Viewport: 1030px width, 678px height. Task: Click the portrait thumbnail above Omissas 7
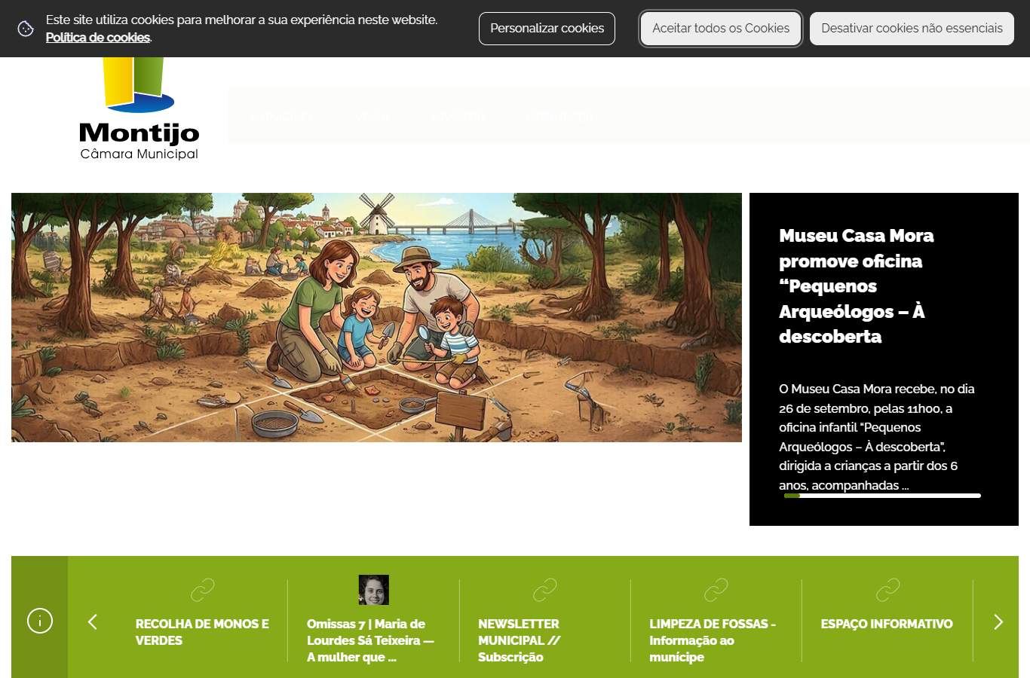point(373,590)
